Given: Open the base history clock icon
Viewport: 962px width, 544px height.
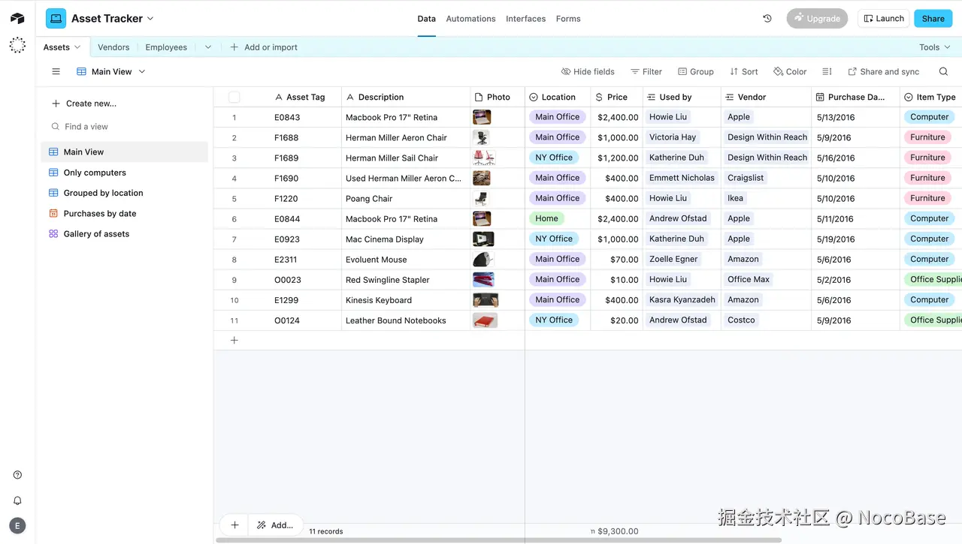Looking at the screenshot, I should click(x=767, y=18).
